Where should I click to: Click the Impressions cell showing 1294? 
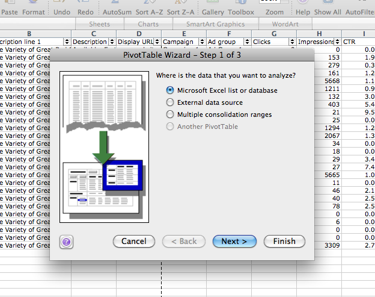click(328, 128)
